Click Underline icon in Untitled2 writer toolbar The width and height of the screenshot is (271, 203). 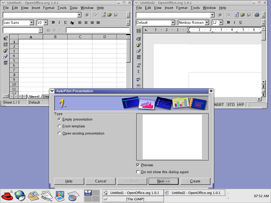[x=241, y=22]
